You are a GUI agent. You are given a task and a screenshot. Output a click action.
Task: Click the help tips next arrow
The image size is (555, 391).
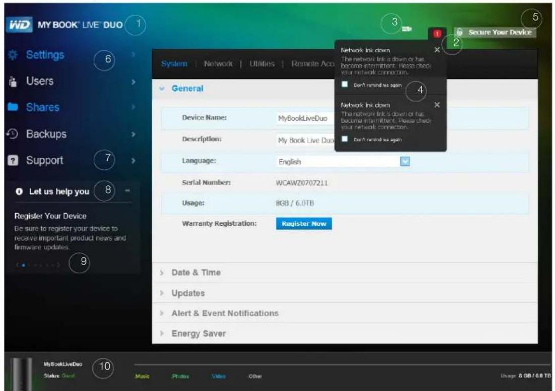pos(58,265)
